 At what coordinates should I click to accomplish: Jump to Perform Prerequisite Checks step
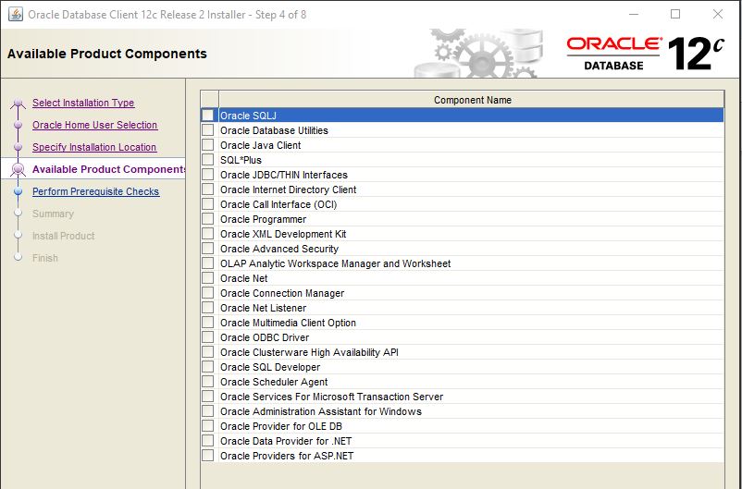[x=95, y=191]
